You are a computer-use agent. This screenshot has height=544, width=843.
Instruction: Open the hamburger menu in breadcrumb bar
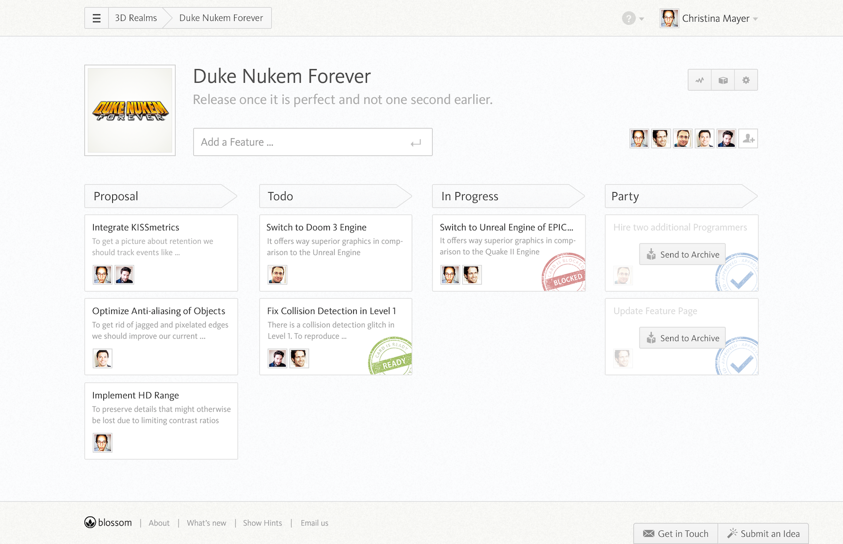click(x=97, y=18)
